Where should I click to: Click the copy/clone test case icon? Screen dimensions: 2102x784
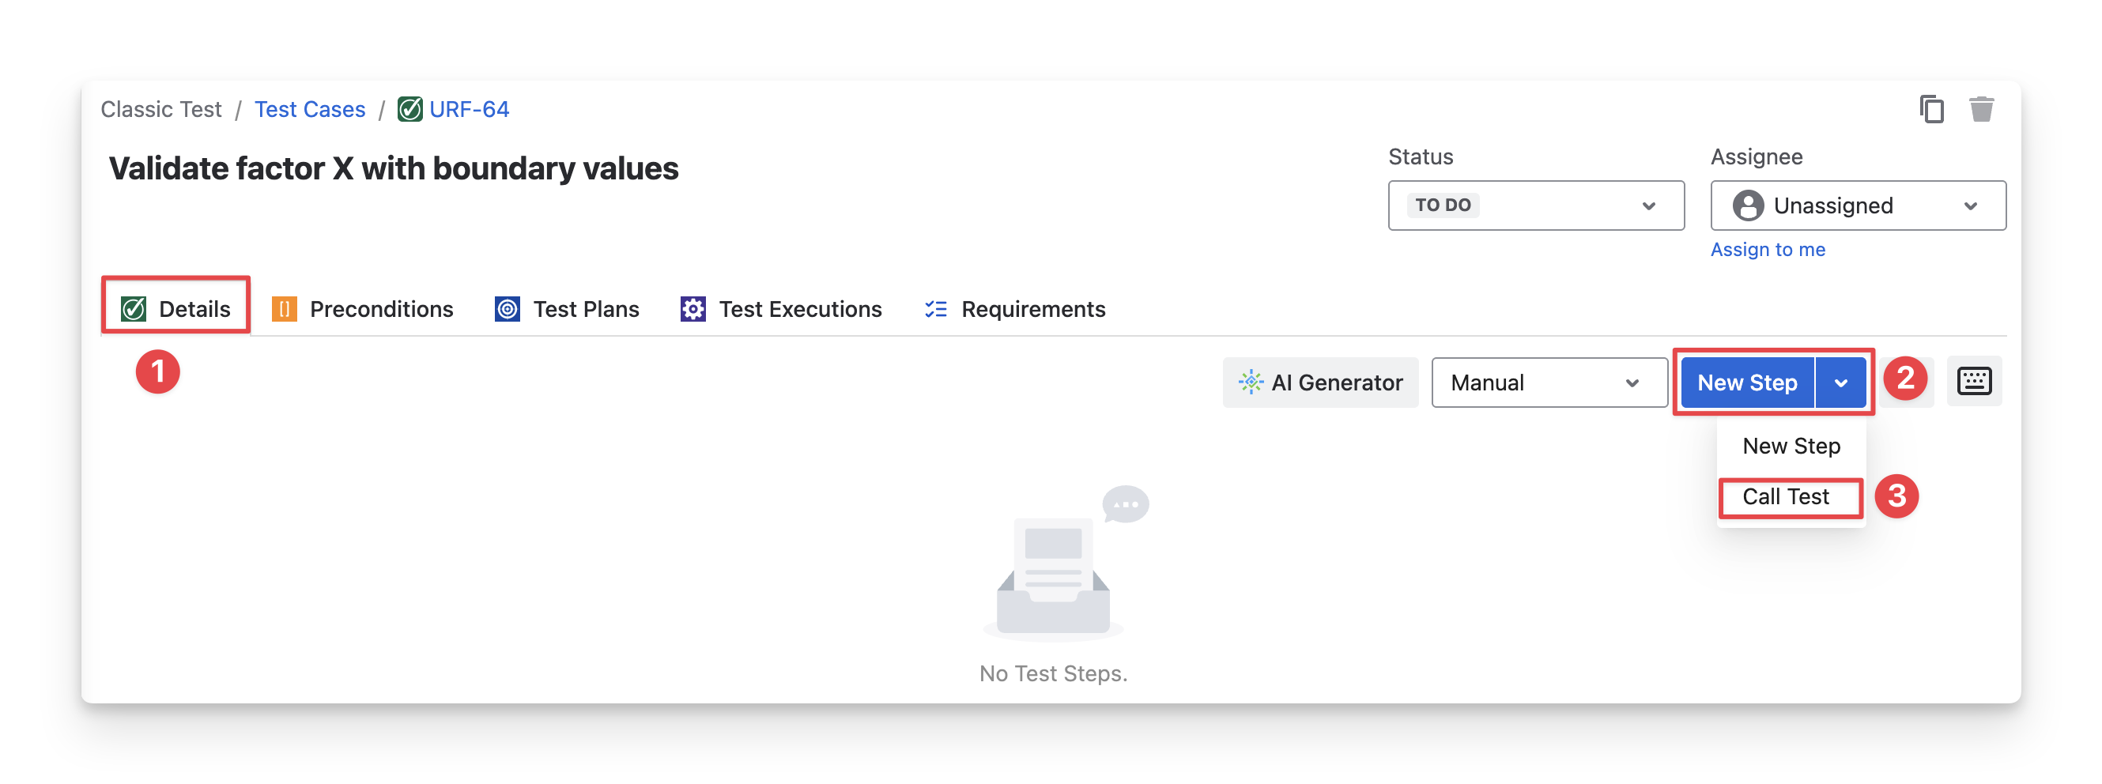click(x=1930, y=109)
